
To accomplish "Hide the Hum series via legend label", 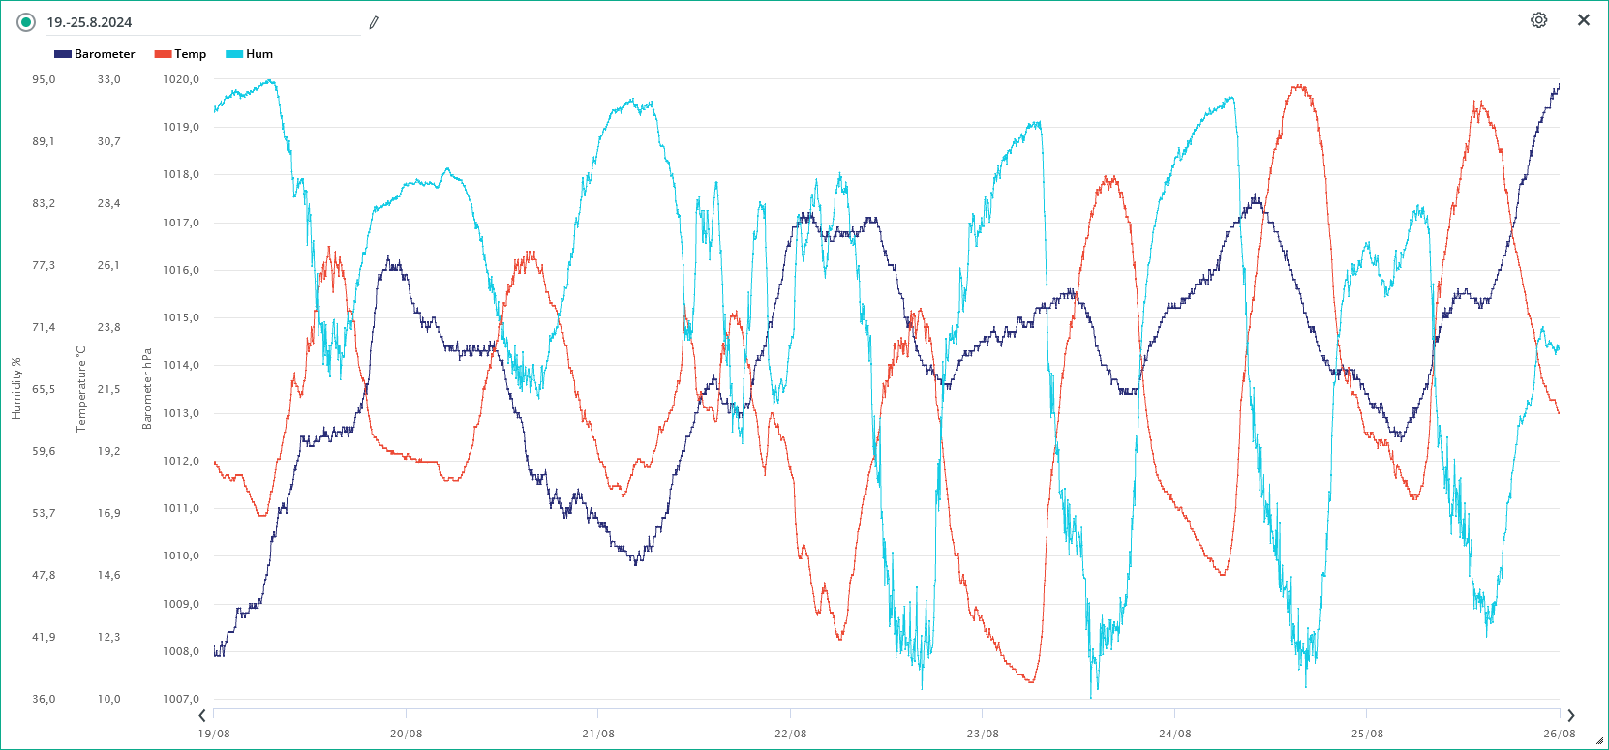I will tap(259, 54).
